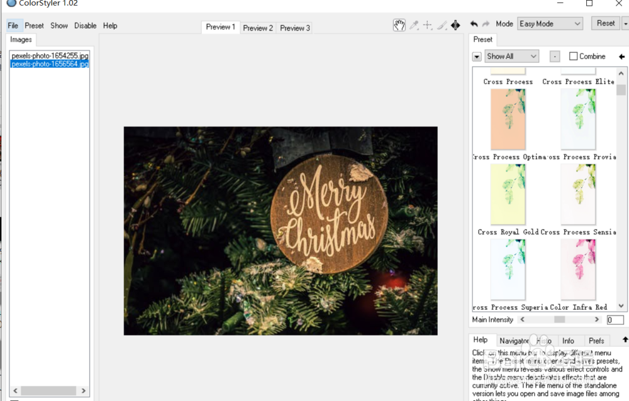Click the Main Intensity slider thumb
Screen dimensions: 629x401
[559, 319]
